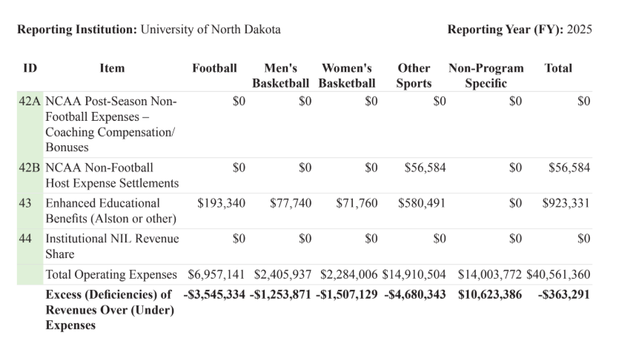Click the Men's Basketball column header

tap(280, 76)
